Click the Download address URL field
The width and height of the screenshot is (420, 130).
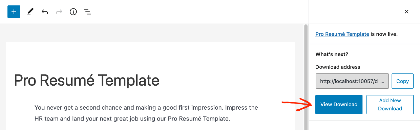click(x=352, y=81)
